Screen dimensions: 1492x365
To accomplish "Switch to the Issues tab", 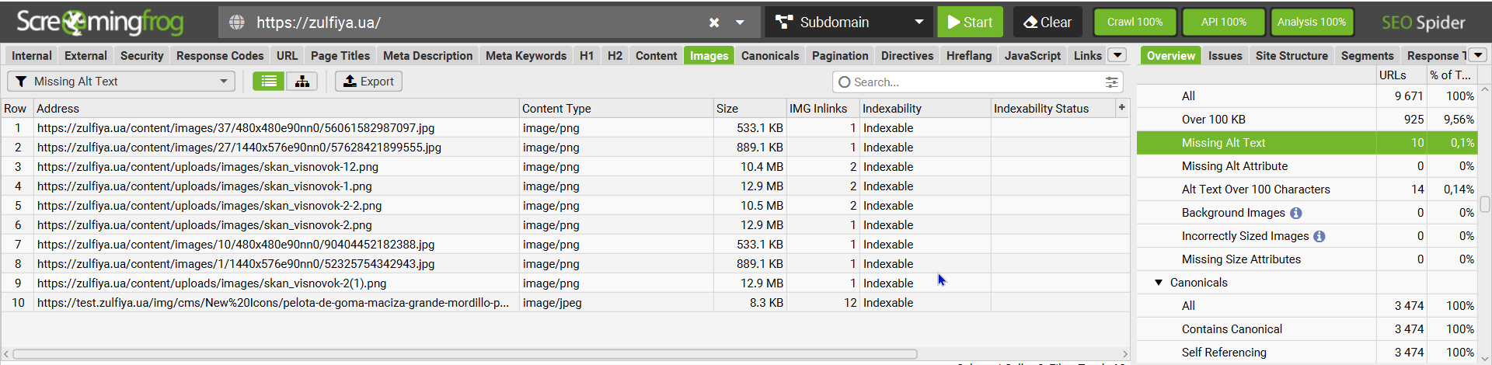I will pos(1225,56).
